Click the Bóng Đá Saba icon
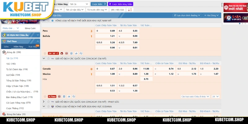The image size is (248, 124). (4, 114)
